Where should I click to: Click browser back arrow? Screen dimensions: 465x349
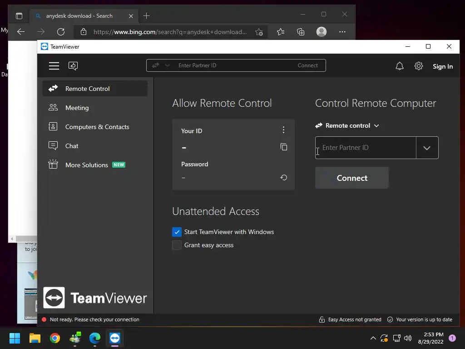(21, 32)
